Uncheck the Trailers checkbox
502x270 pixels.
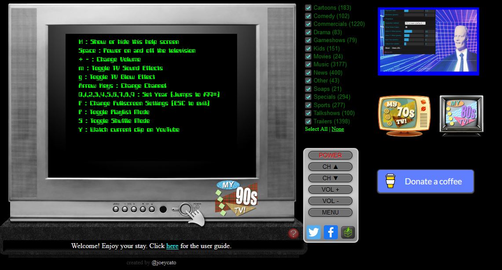pyautogui.click(x=308, y=121)
